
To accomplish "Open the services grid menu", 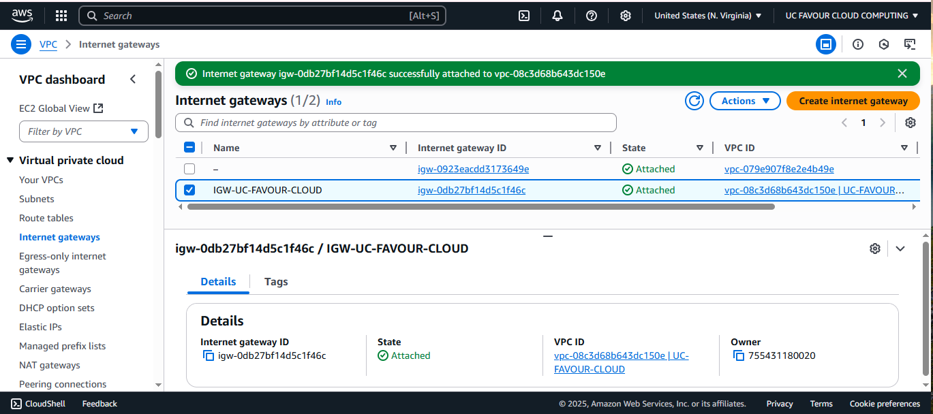I will click(x=61, y=16).
